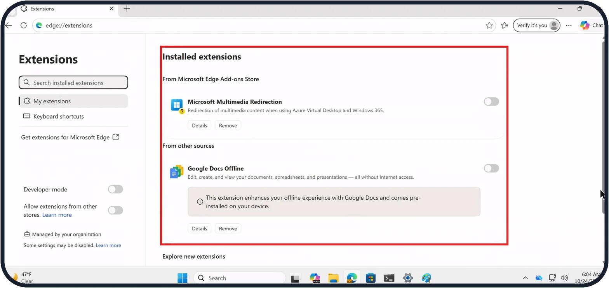Open Details for Microsoft Multimedia Redirection
Screen dimensions: 609x288
pyautogui.click(x=200, y=126)
